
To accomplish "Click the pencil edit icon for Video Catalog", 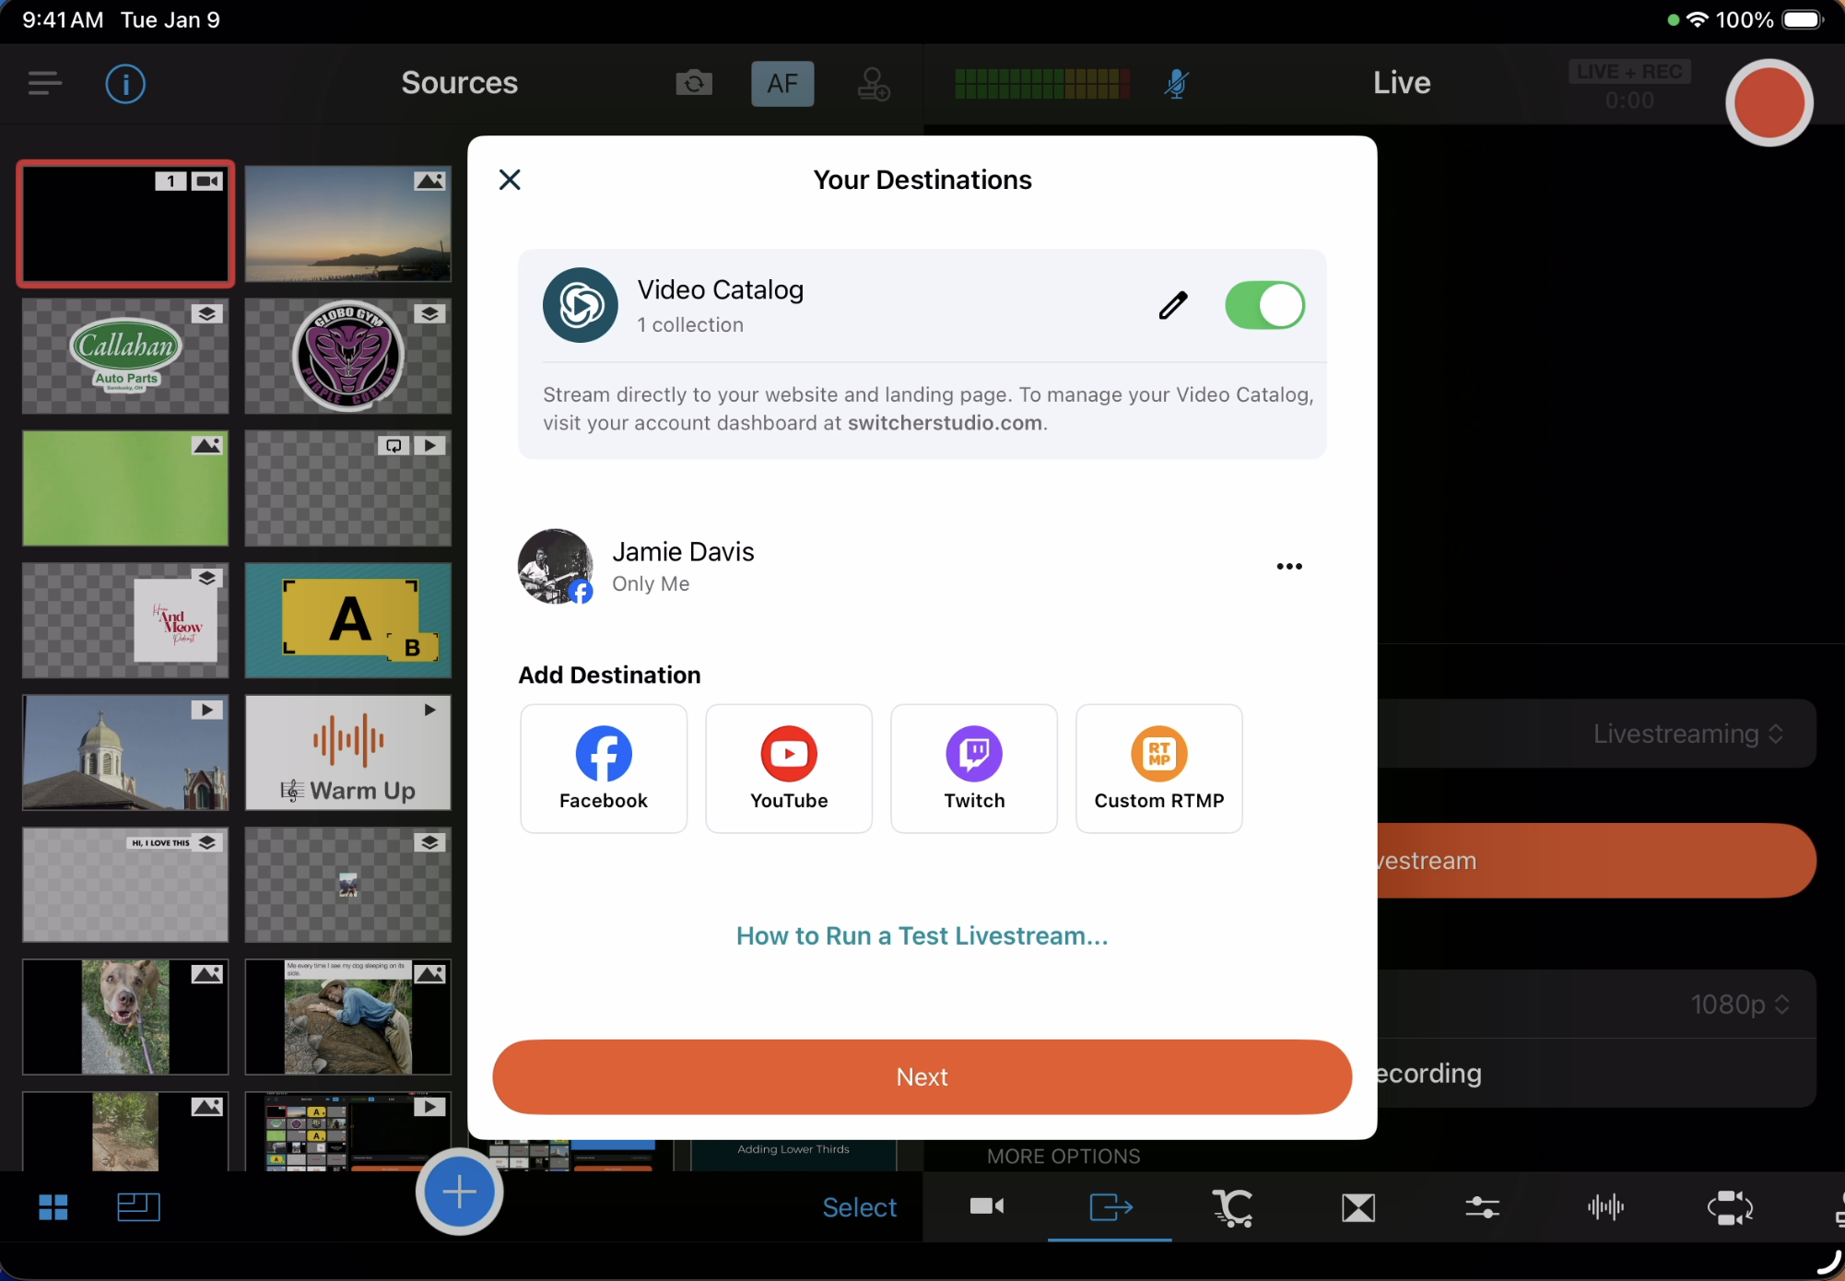I will click(1172, 305).
